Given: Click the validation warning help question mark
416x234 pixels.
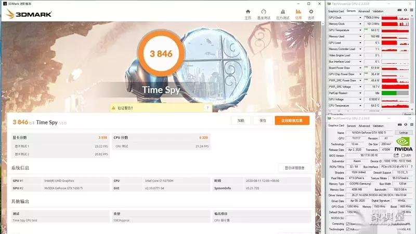Looking at the screenshot, I should click(208, 108).
